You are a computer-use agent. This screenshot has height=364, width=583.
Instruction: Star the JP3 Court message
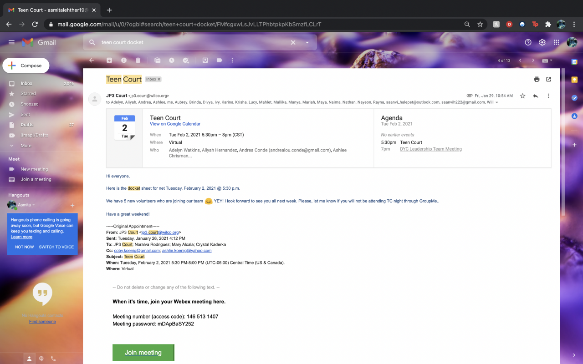pos(522,96)
